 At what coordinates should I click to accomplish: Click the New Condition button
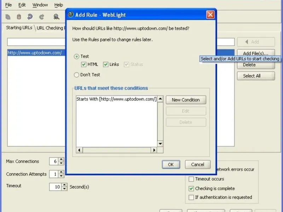[x=186, y=100]
